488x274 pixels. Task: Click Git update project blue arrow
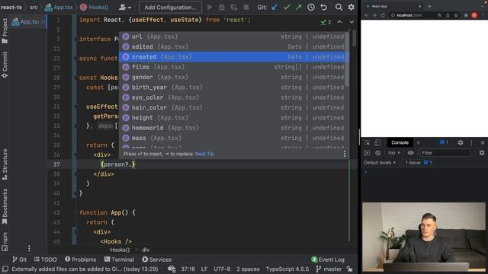click(x=274, y=7)
